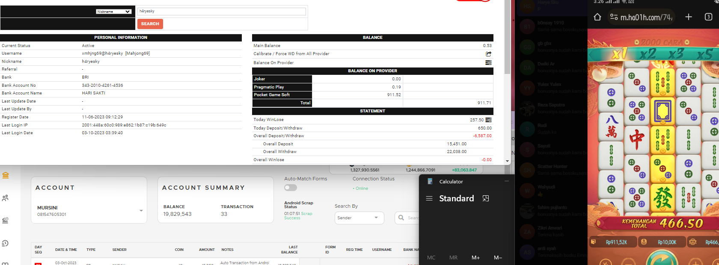
Task: Click the money-clock sidebar icon
Action: click(x=5, y=221)
